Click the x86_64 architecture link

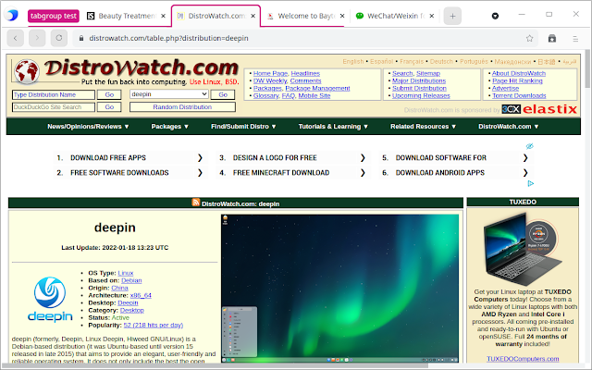pos(141,295)
